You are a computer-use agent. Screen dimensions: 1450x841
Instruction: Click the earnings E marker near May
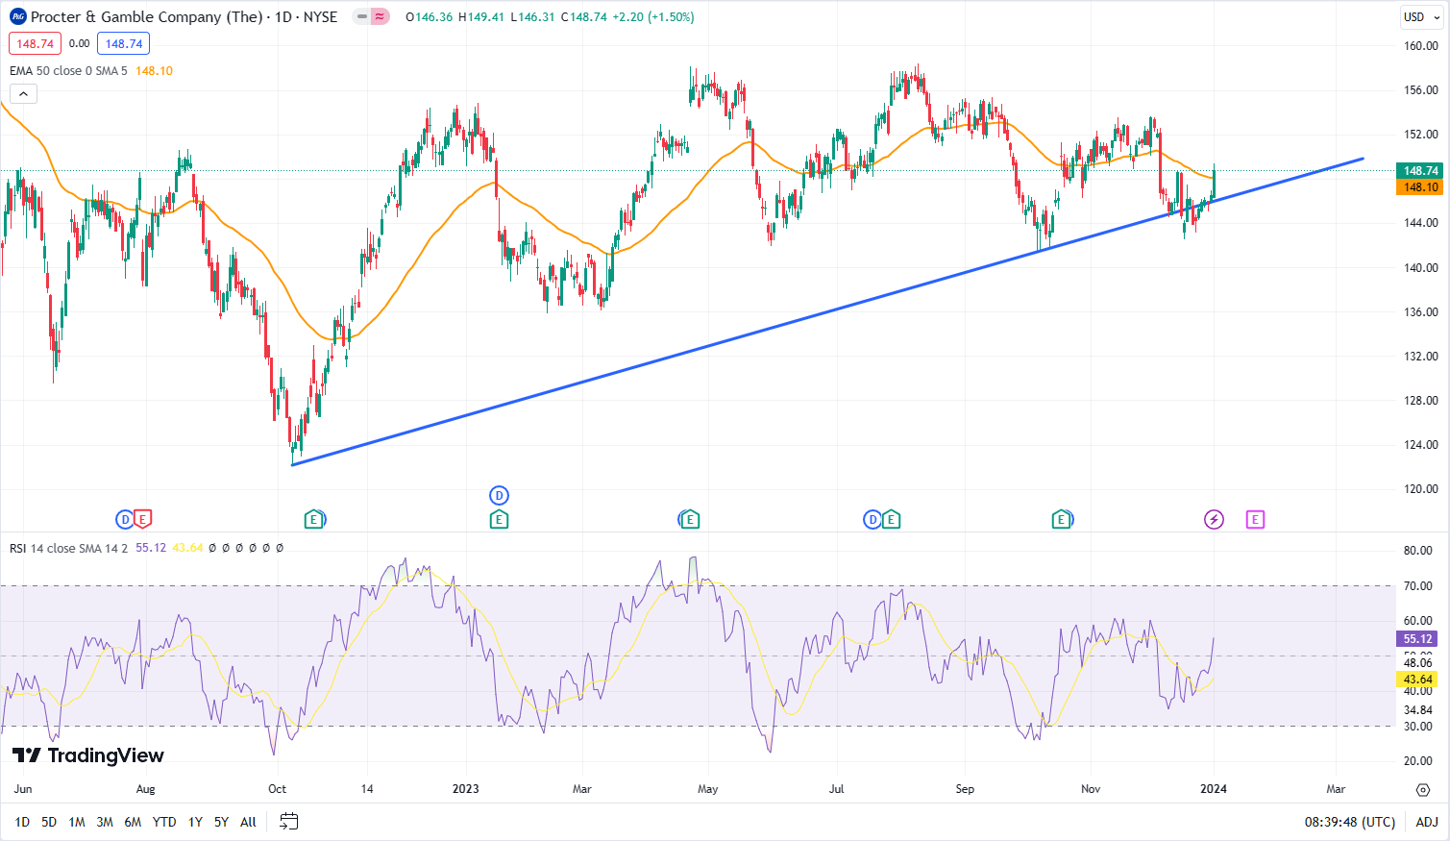pos(689,520)
